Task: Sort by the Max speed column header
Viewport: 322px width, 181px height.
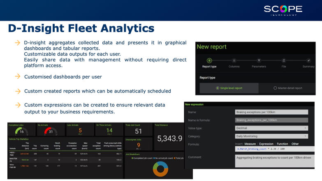Action: [x=85, y=146]
